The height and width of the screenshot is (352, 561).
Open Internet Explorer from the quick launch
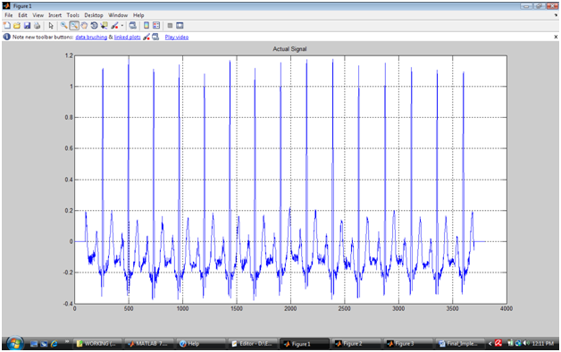(x=54, y=344)
